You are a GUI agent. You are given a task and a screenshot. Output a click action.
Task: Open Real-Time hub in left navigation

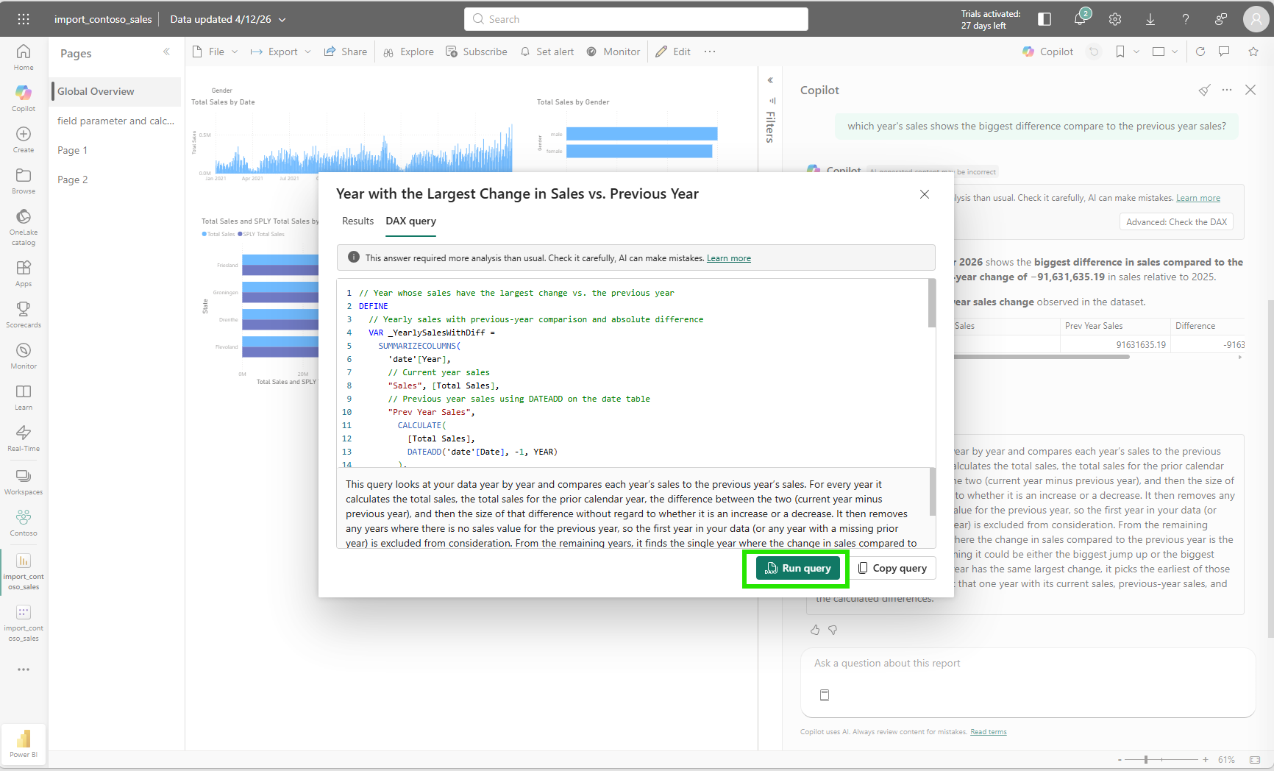click(x=24, y=438)
